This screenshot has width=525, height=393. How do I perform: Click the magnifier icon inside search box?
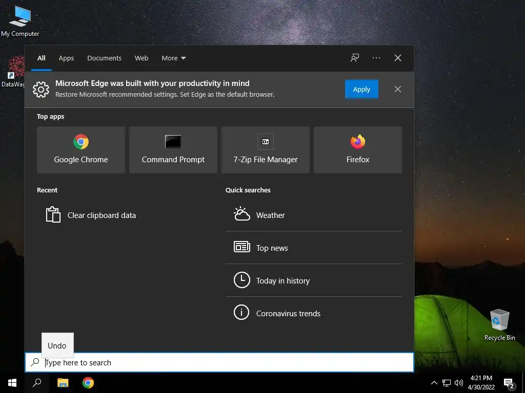(35, 362)
